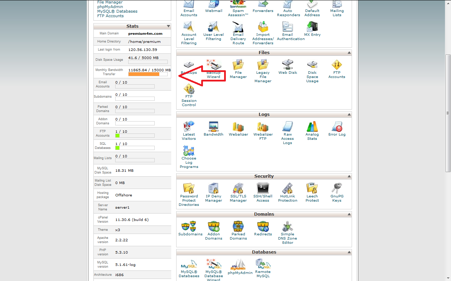Screen dimensions: 451x281
Task: Open the Email Delivery Route icon
Action: pyautogui.click(x=238, y=27)
